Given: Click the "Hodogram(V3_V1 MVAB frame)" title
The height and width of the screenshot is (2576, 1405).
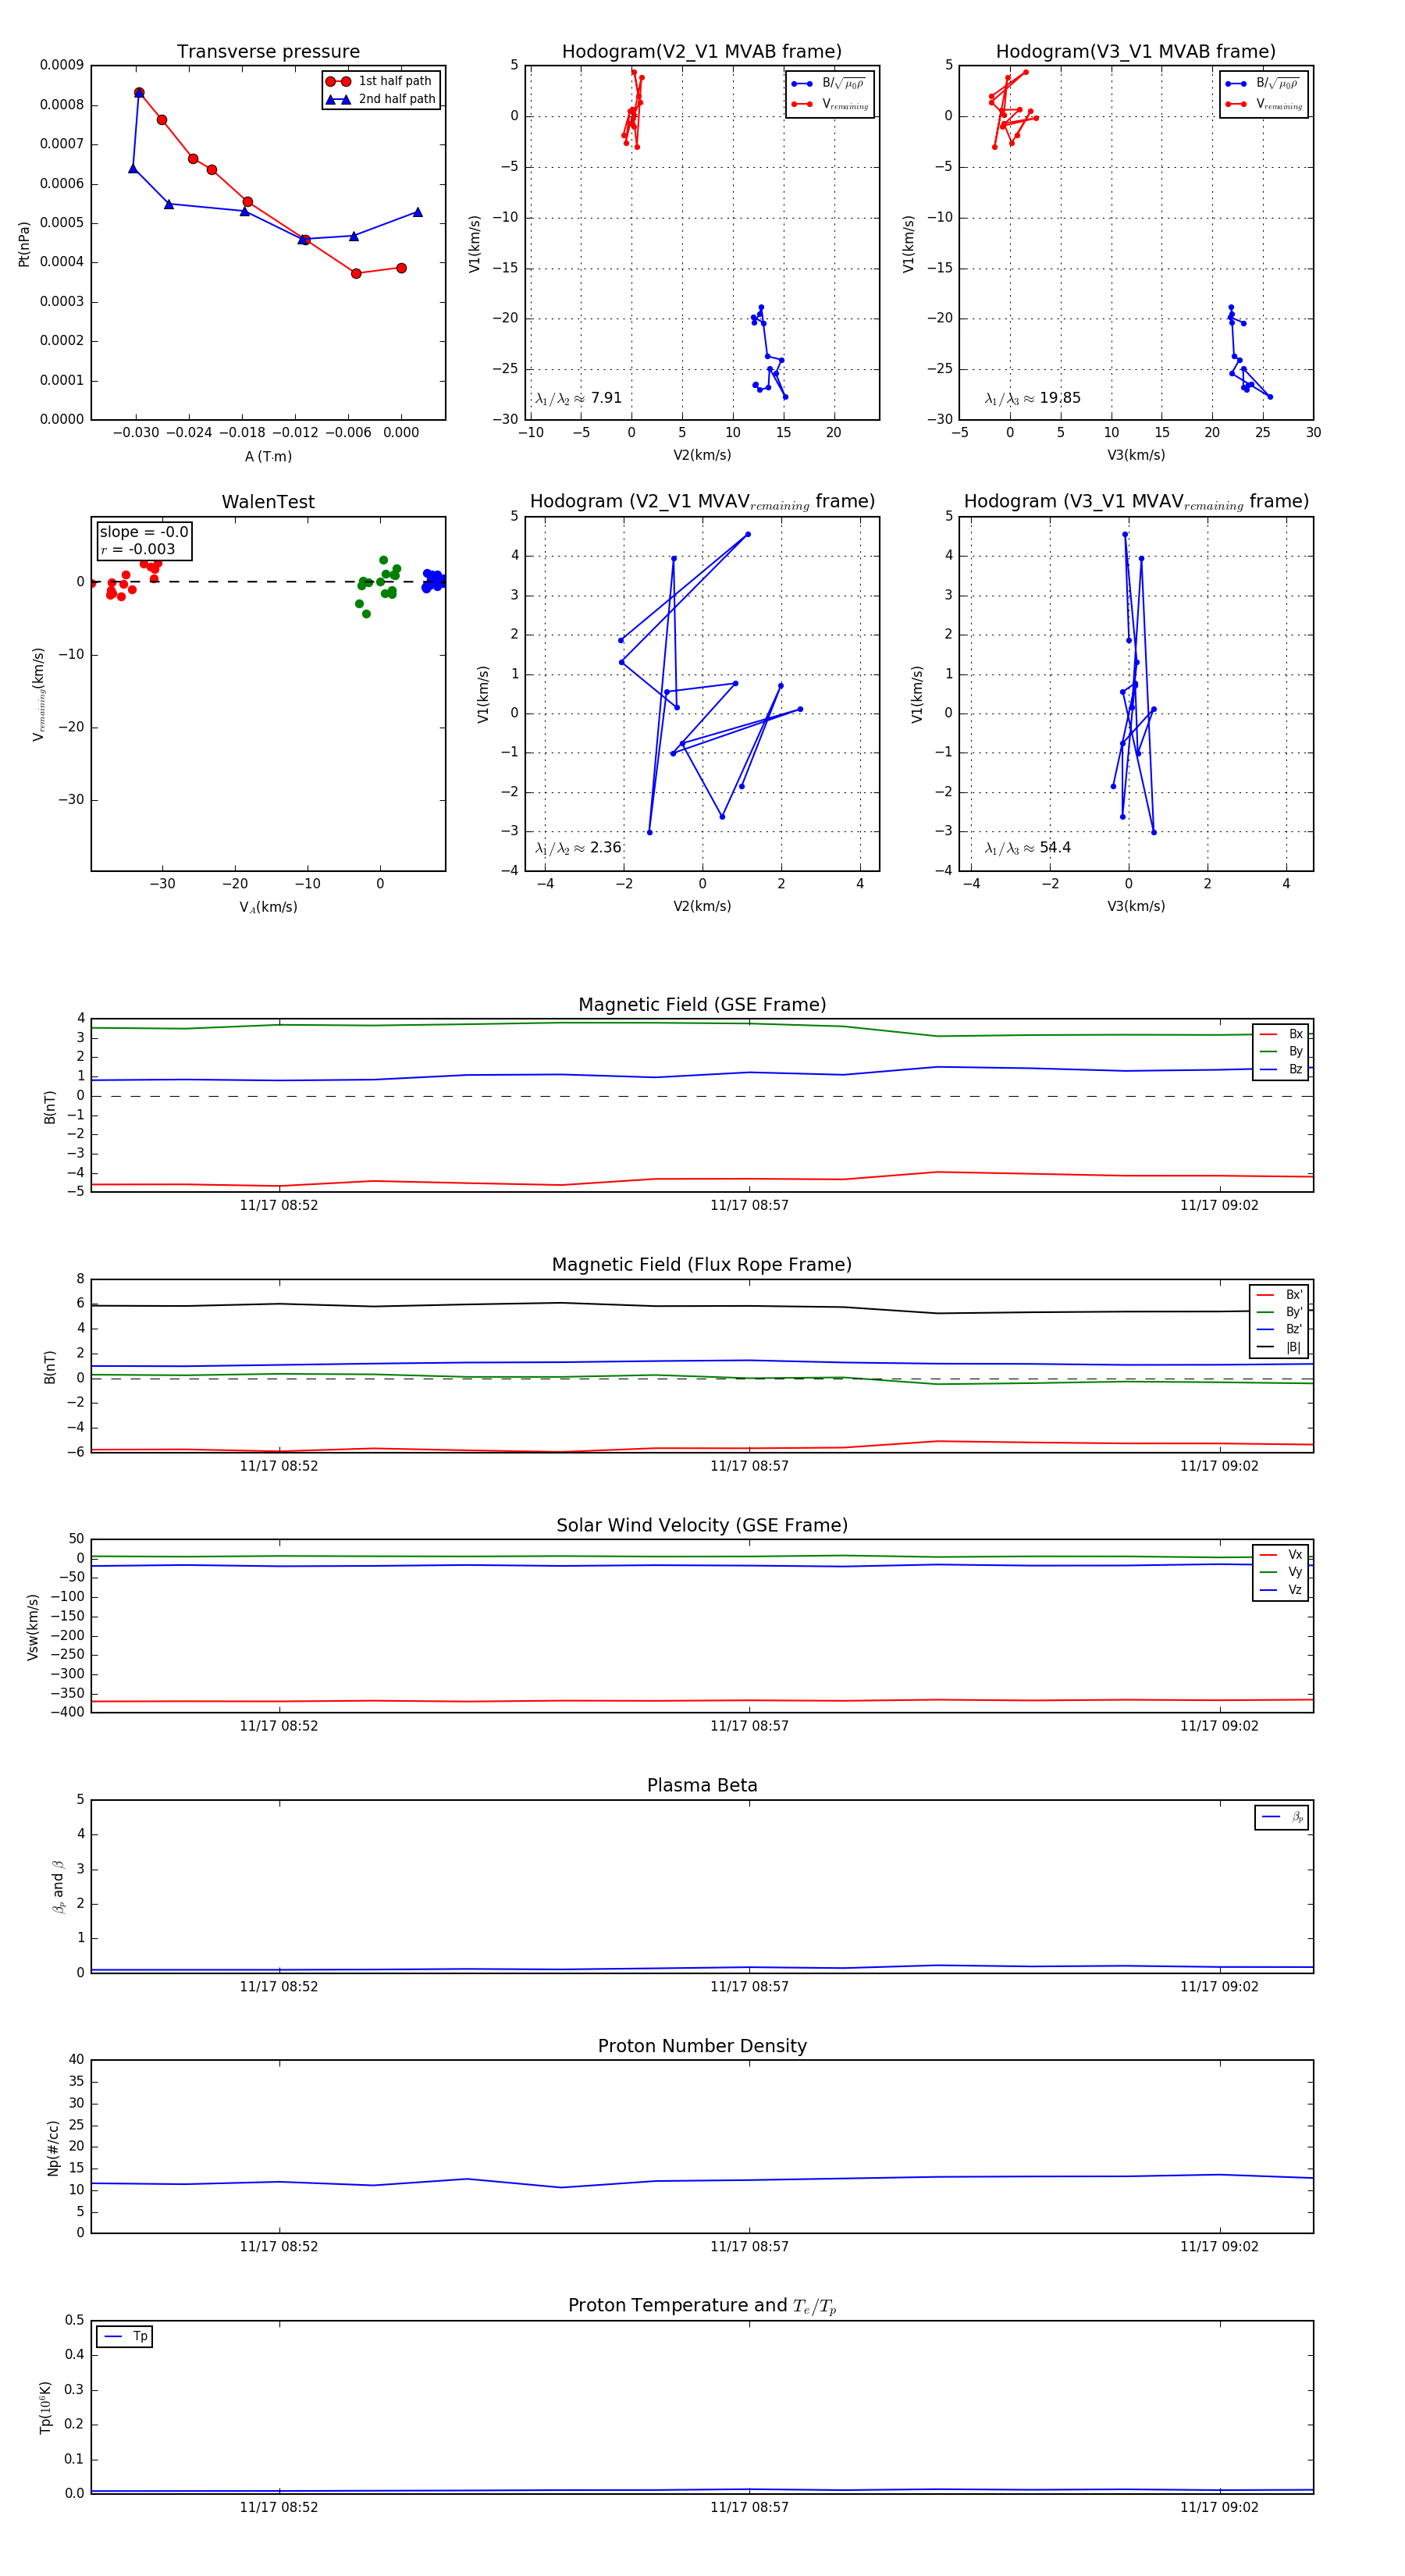Looking at the screenshot, I should tap(1136, 52).
